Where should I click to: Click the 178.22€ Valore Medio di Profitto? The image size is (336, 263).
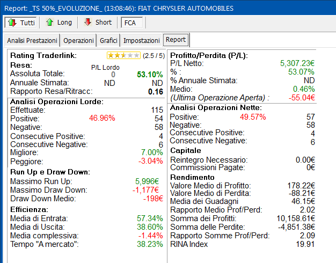(301, 186)
